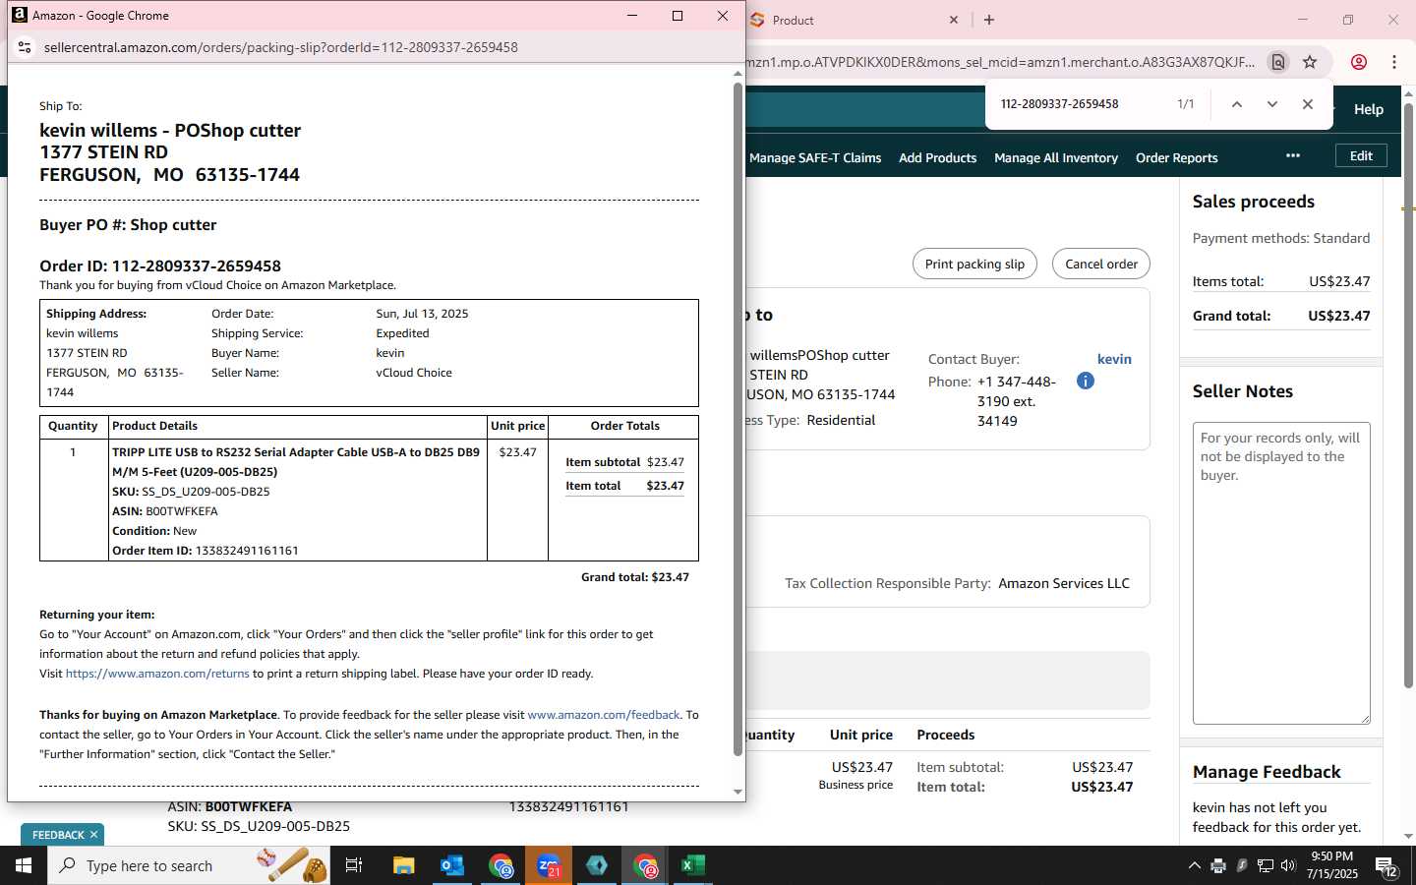Image resolution: width=1416 pixels, height=885 pixels.
Task: Show hidden system tray icons
Action: tap(1194, 865)
